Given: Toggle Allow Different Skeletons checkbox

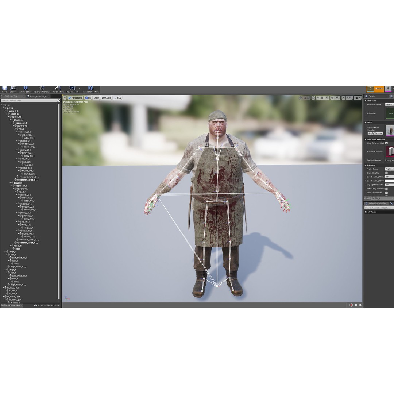Looking at the screenshot, I should point(386,143).
